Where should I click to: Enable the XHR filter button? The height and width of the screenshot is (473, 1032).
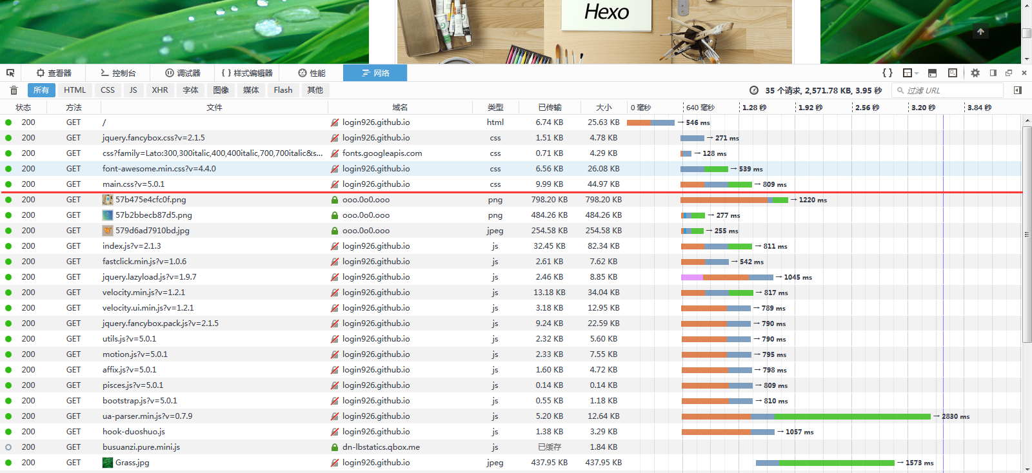(160, 90)
